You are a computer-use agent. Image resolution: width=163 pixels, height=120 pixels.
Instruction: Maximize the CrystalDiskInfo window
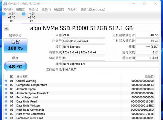pyautogui.click(x=144, y=4)
